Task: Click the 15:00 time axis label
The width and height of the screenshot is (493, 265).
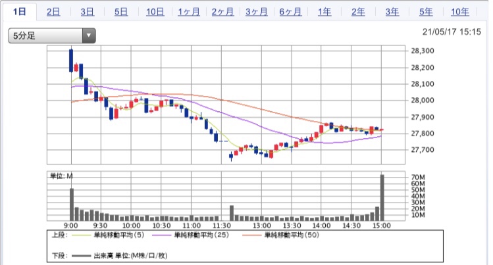Action: [x=381, y=226]
